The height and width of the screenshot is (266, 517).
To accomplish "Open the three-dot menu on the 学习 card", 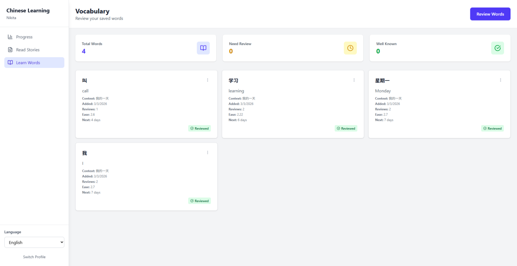I will (354, 80).
